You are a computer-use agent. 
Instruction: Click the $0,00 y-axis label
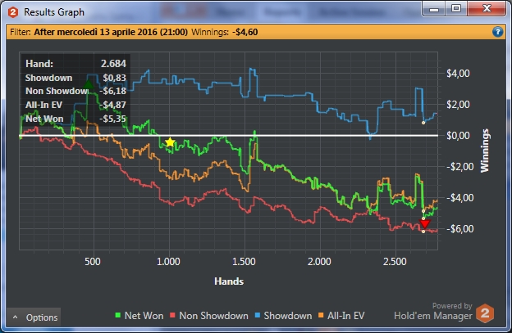point(458,136)
